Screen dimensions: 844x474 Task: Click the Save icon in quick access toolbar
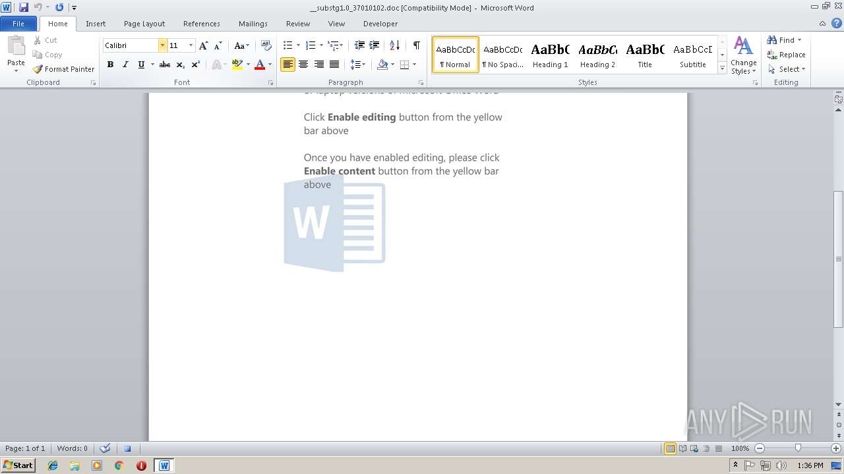[24, 7]
